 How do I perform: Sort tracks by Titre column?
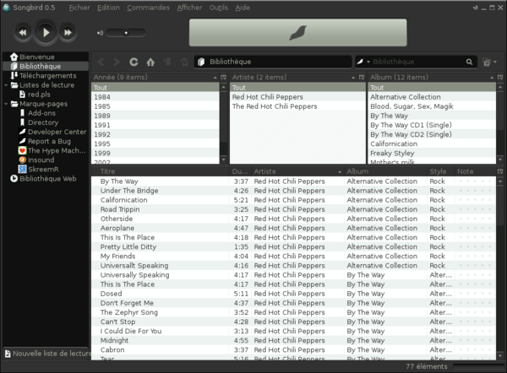(160, 171)
